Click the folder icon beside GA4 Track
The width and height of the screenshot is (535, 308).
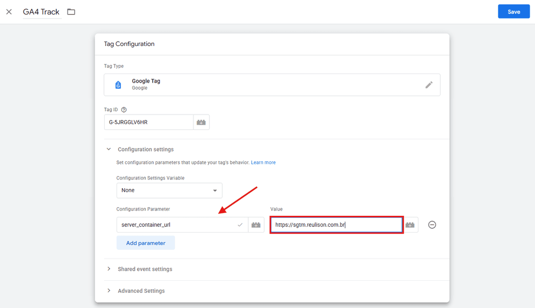coord(71,11)
